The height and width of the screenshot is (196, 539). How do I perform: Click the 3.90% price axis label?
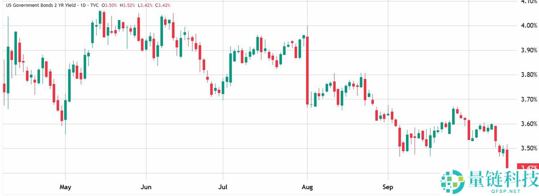pyautogui.click(x=527, y=50)
